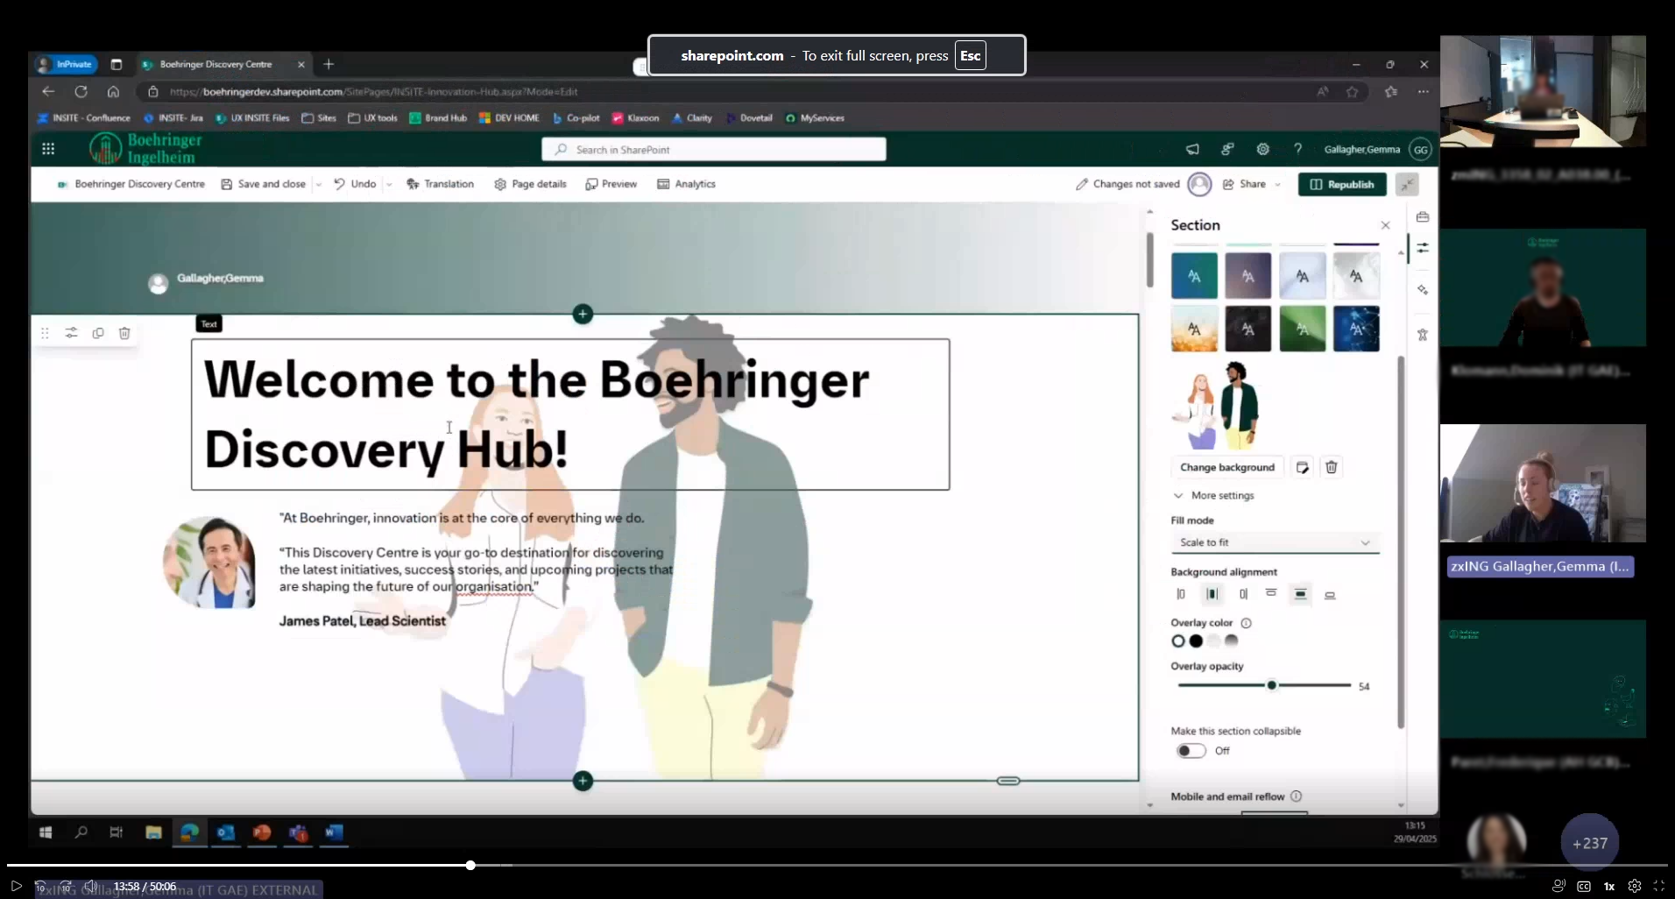This screenshot has height=899, width=1675.
Task: Open section edit properties icon
Action: pos(72,333)
